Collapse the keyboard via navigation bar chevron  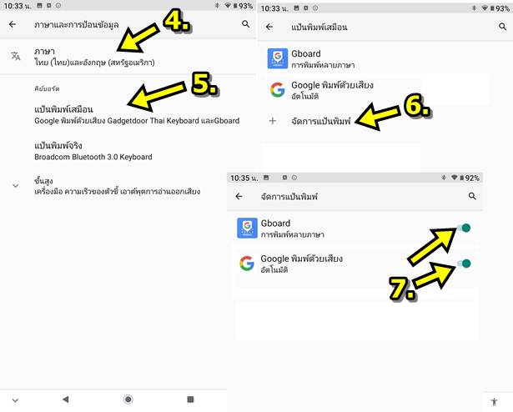coord(15,399)
